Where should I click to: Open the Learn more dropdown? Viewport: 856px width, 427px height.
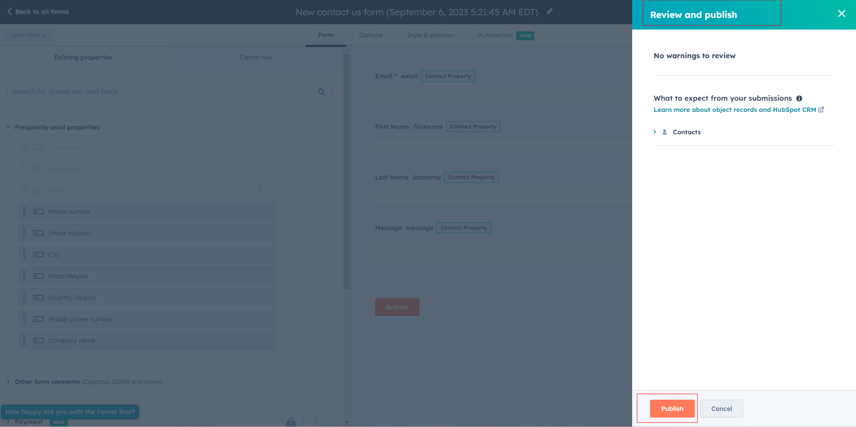(x=28, y=35)
